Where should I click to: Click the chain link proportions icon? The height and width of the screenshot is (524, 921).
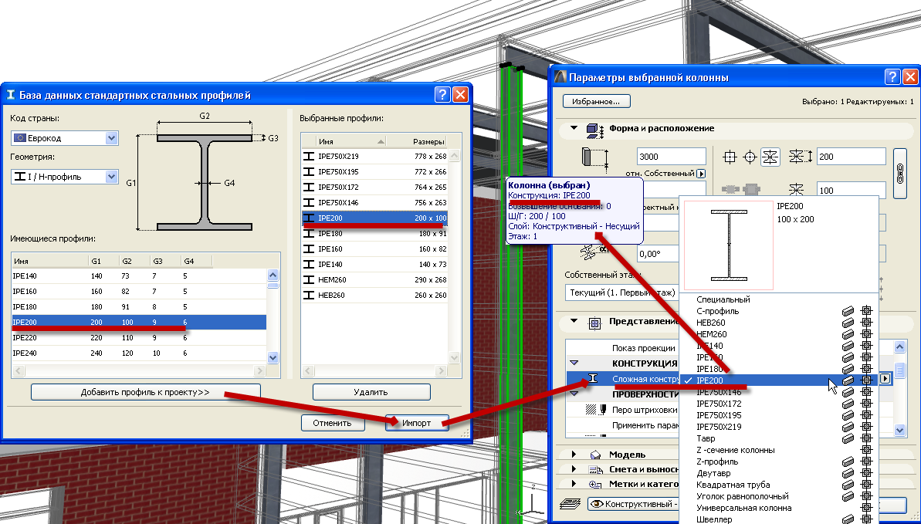pyautogui.click(x=899, y=174)
